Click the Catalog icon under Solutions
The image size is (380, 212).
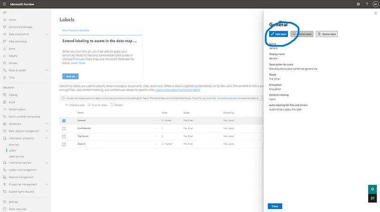pos(5,95)
